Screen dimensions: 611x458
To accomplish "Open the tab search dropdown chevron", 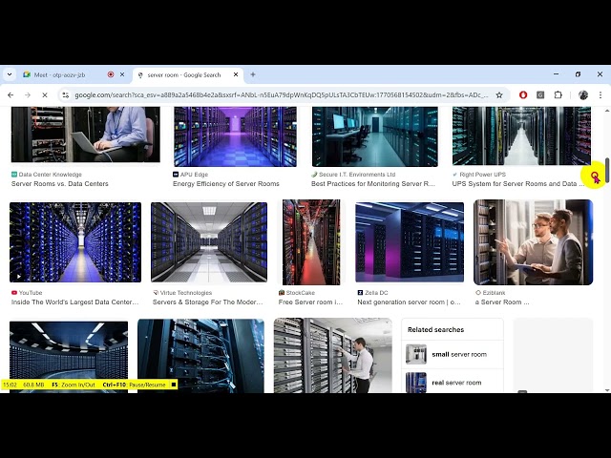I will 10,74.
